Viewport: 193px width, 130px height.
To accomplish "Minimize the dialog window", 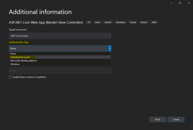I will [171, 3].
